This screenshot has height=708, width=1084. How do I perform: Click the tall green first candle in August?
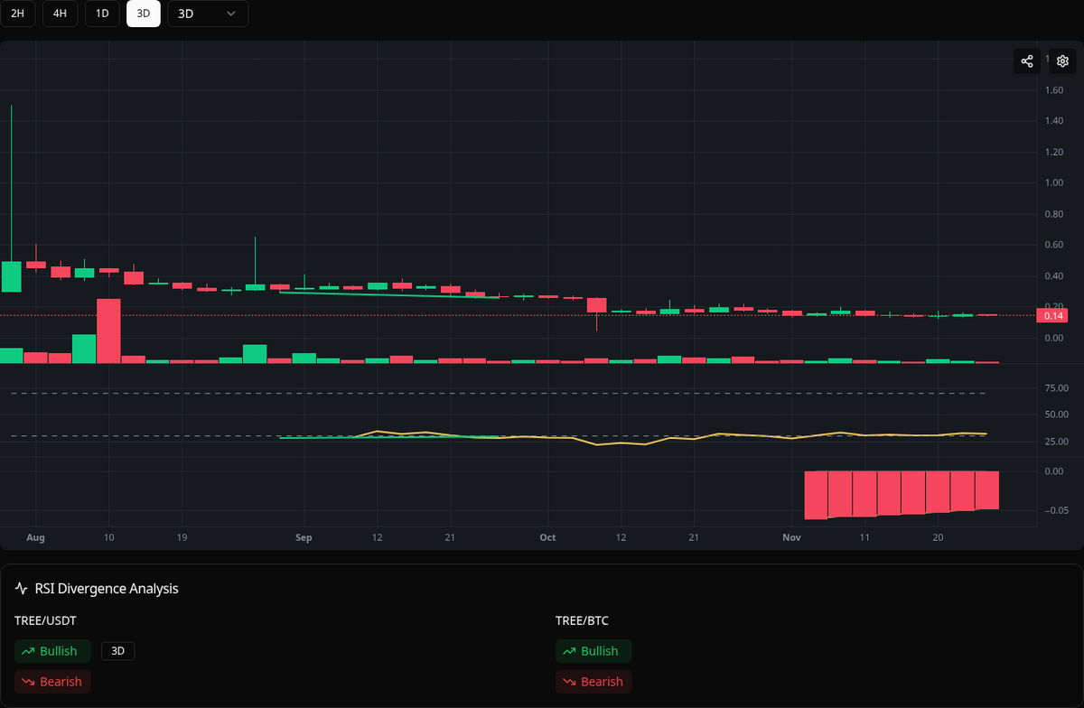pos(11,276)
